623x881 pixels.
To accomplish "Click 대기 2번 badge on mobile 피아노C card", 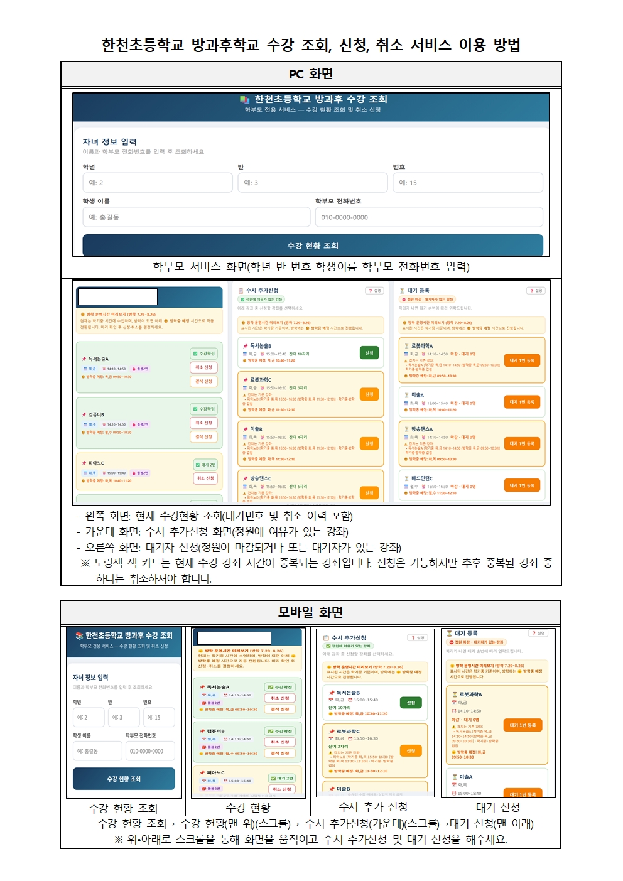I will click(281, 778).
